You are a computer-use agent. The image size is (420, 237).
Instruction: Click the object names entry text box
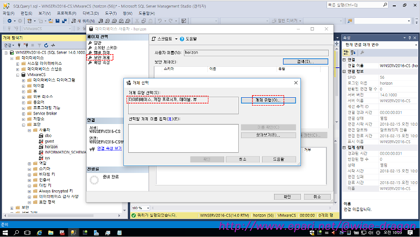tap(183, 138)
